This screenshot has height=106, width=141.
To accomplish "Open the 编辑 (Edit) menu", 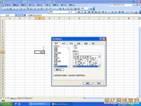I will tap(16, 5).
